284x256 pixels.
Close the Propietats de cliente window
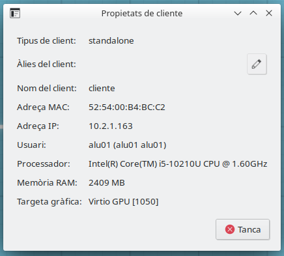[x=269, y=13]
